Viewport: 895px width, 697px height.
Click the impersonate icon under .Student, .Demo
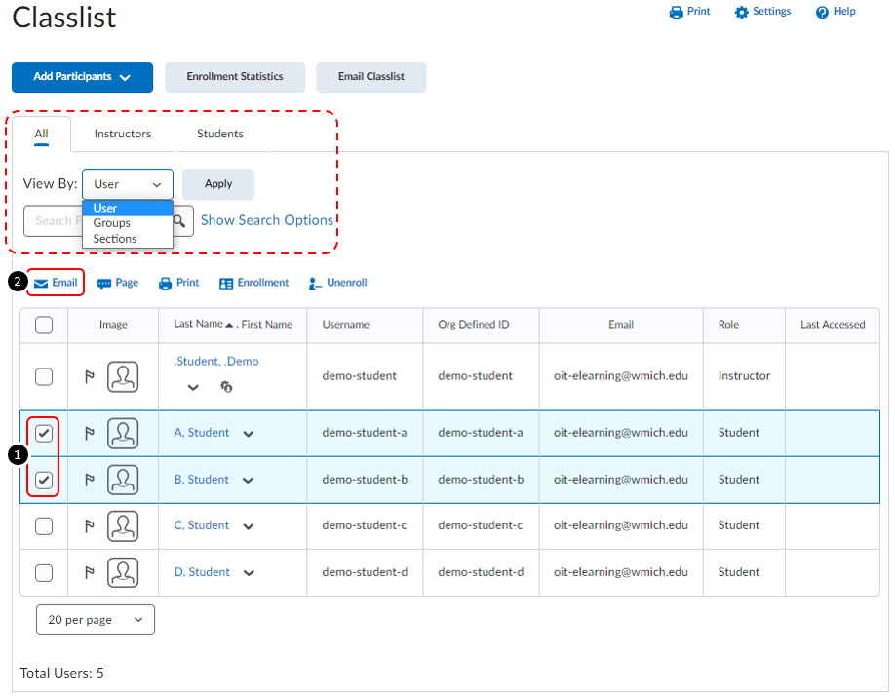(x=226, y=387)
